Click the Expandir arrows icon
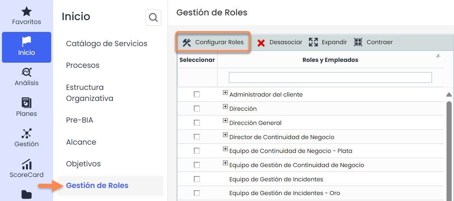This screenshot has height=201, width=454. pos(313,42)
